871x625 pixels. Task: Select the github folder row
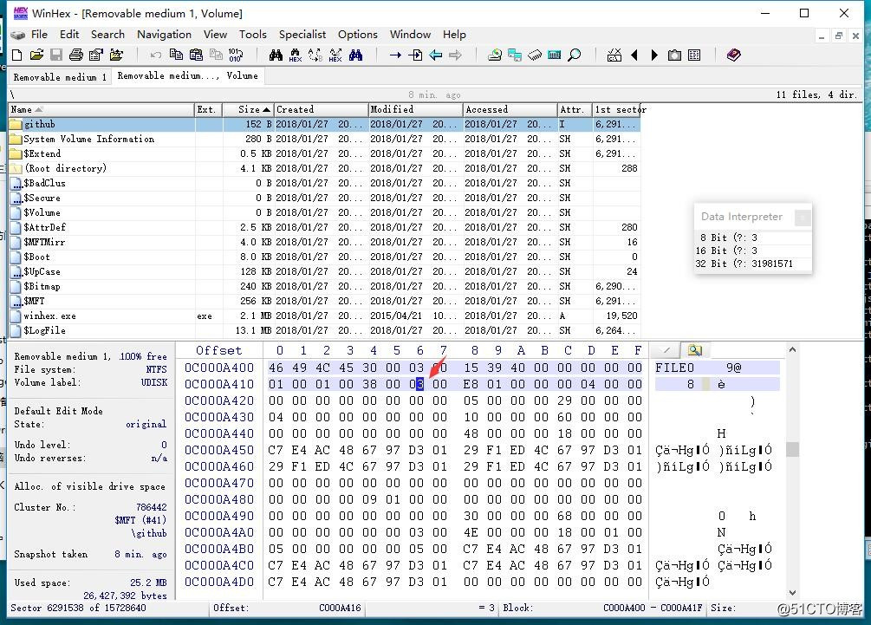pos(324,124)
